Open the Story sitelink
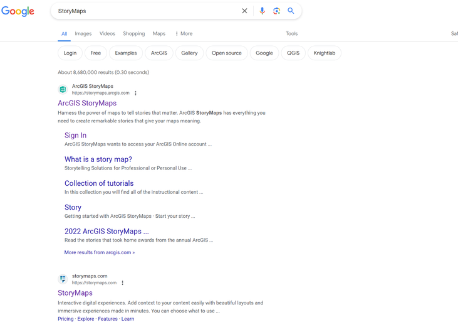 (x=73, y=207)
